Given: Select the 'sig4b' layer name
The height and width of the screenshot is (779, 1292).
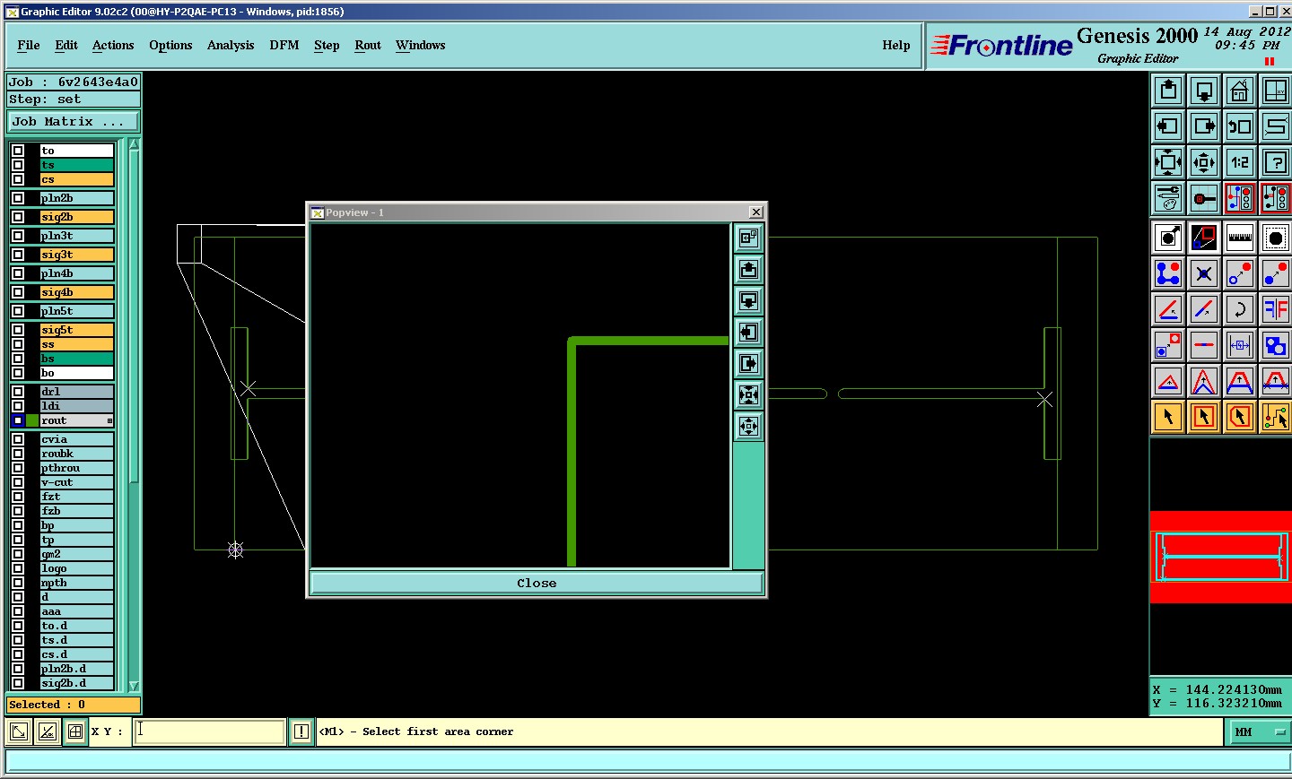Looking at the screenshot, I should coord(76,292).
